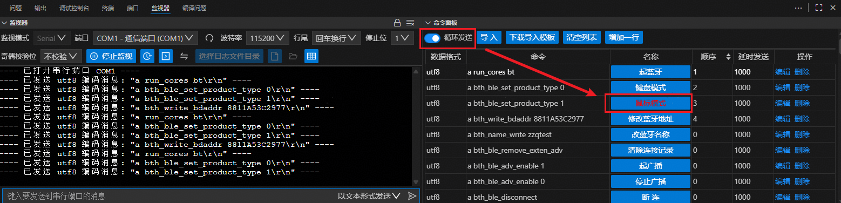Image resolution: width=841 pixels, height=203 pixels.
Task: Click the swap arrows icon
Action: (x=184, y=56)
